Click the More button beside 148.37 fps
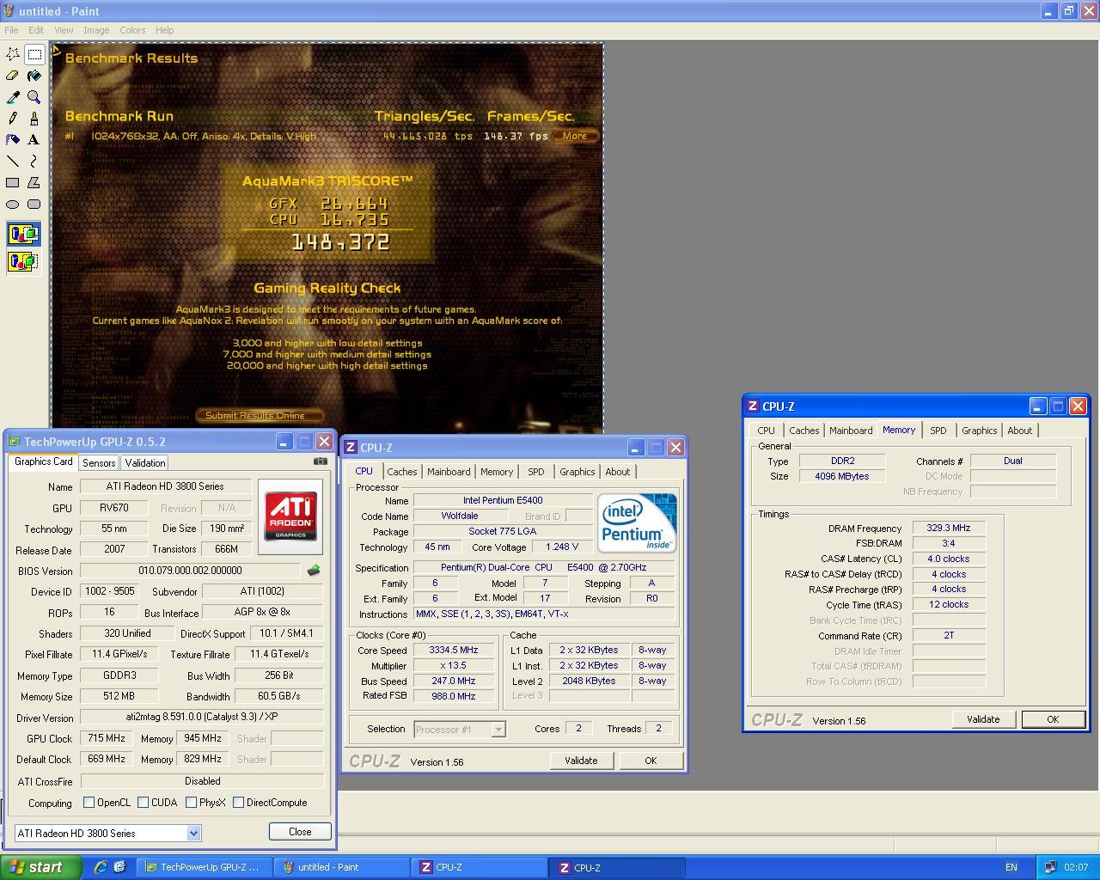 (x=576, y=136)
